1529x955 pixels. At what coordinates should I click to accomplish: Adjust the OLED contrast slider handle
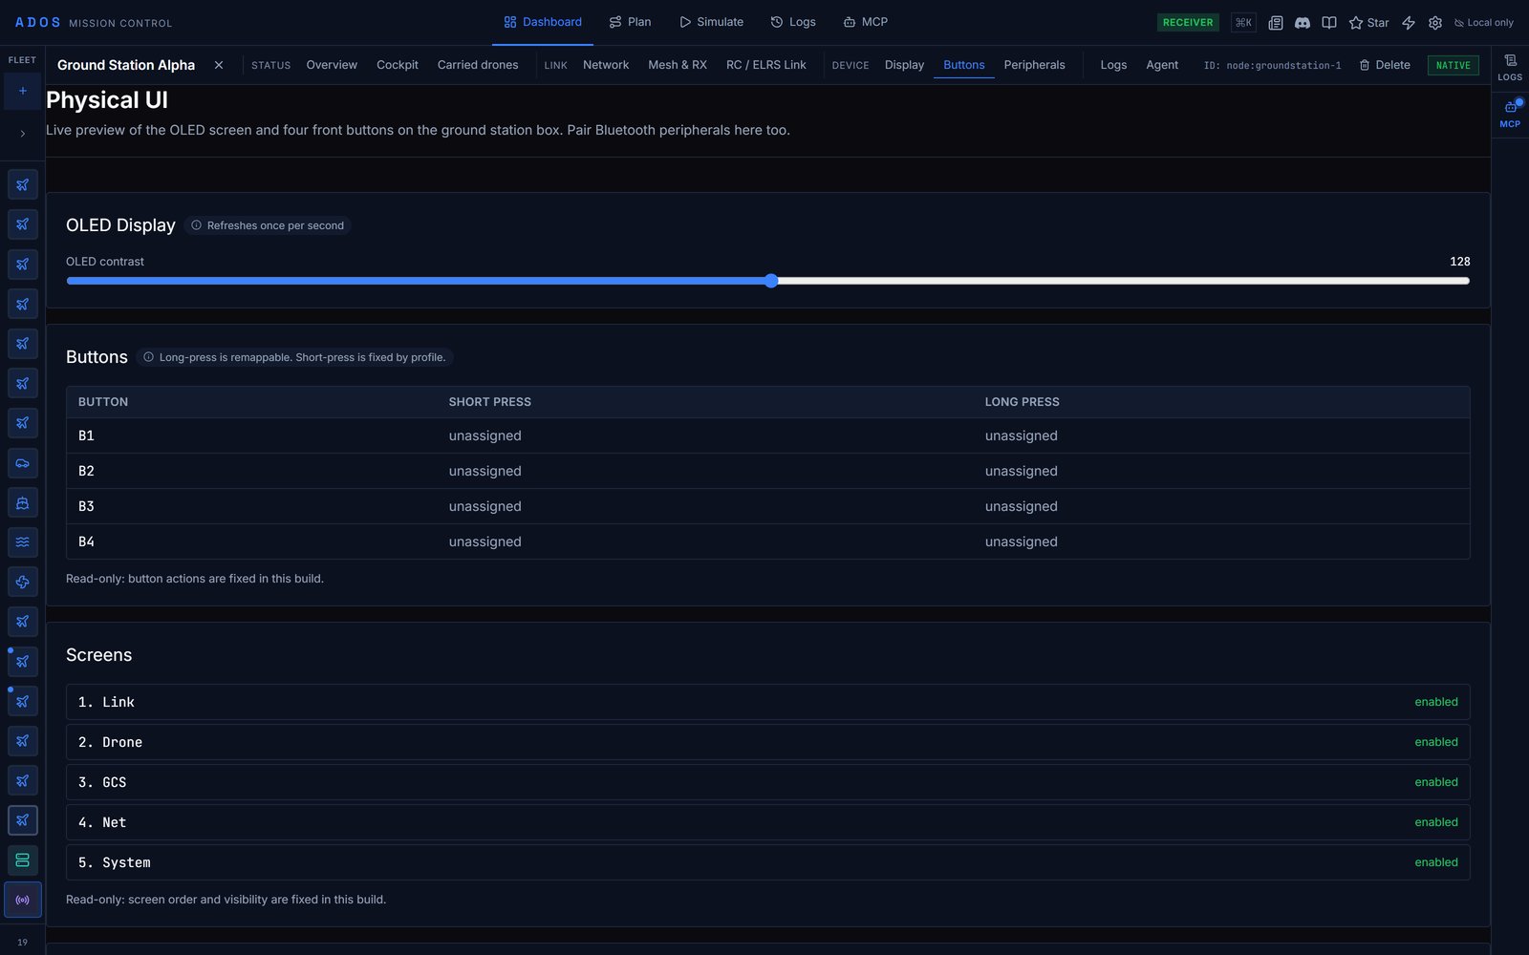[771, 281]
